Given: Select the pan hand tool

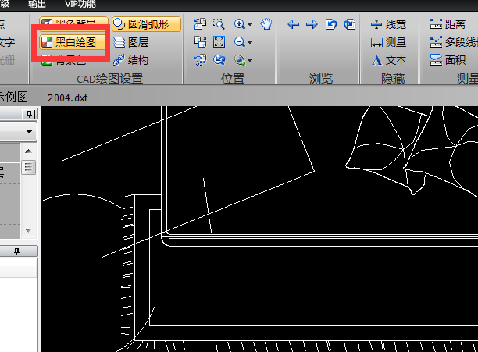Looking at the screenshot, I should tap(266, 24).
